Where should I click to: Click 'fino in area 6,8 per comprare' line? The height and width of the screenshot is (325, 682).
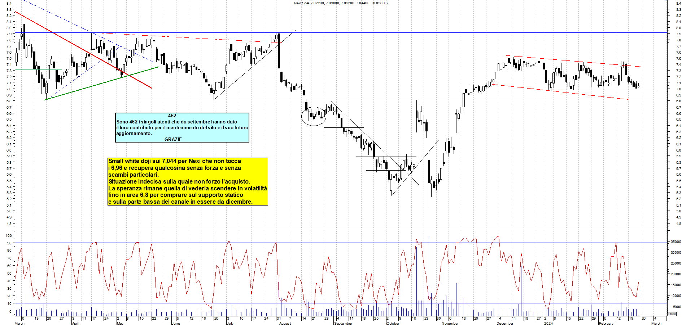(x=176, y=195)
